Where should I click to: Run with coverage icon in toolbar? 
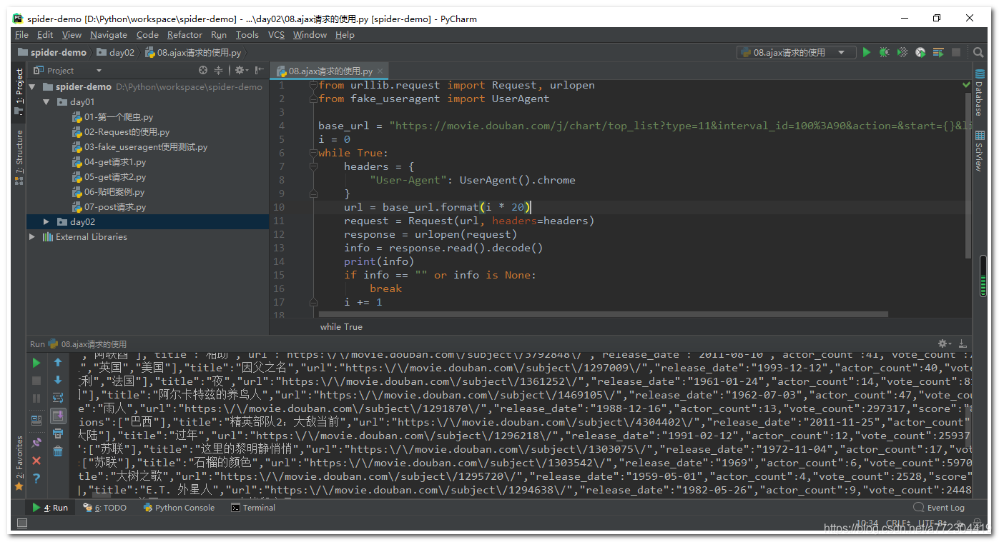tap(902, 52)
